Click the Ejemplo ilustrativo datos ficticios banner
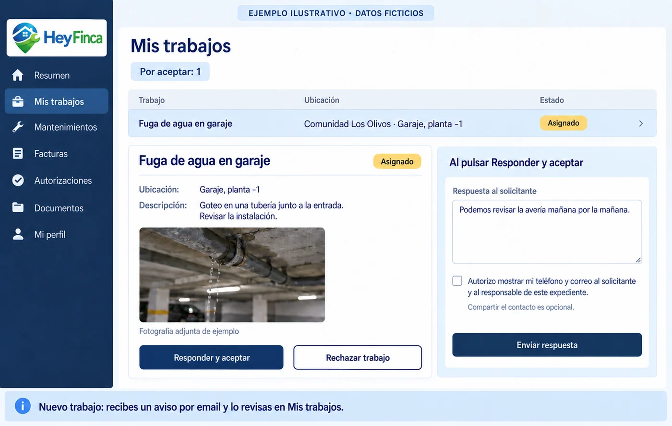This screenshot has width=672, height=426. coord(336,13)
